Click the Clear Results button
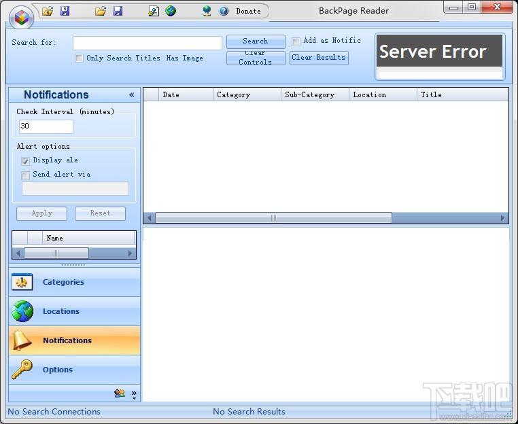The width and height of the screenshot is (518, 424). tap(319, 58)
